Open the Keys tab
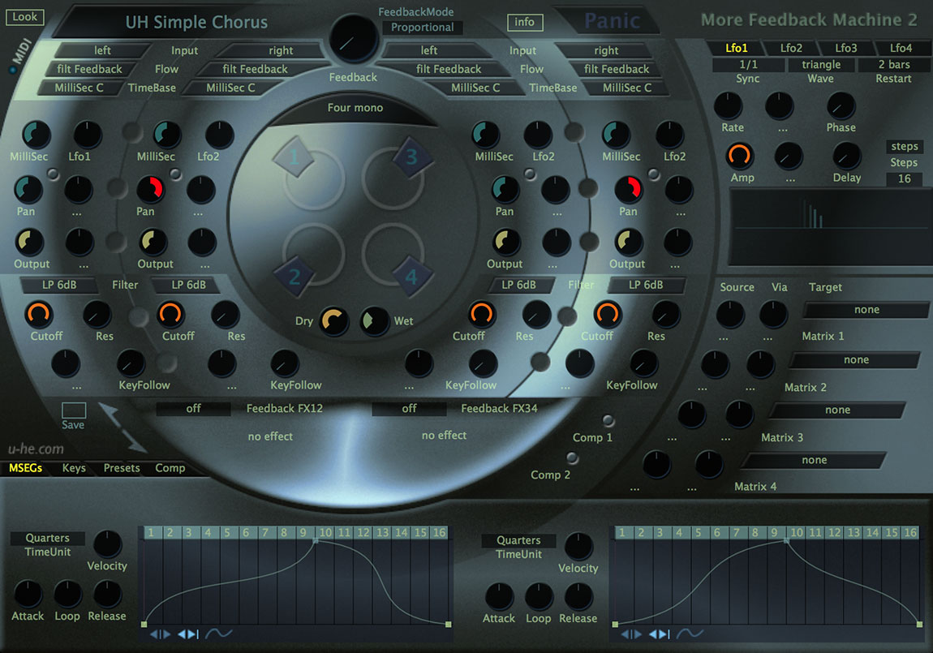Viewport: 933px width, 653px height. click(74, 468)
